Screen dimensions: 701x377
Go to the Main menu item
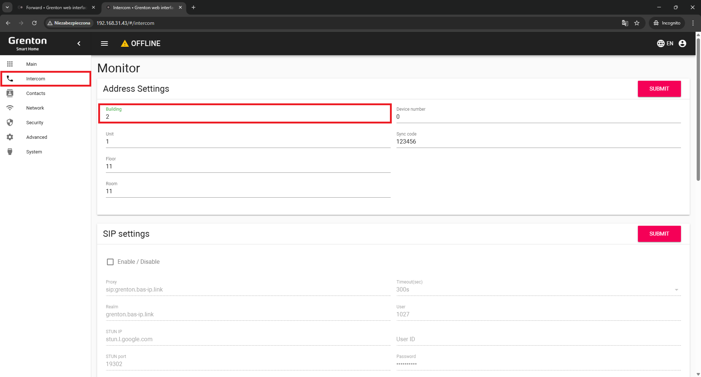(x=31, y=64)
